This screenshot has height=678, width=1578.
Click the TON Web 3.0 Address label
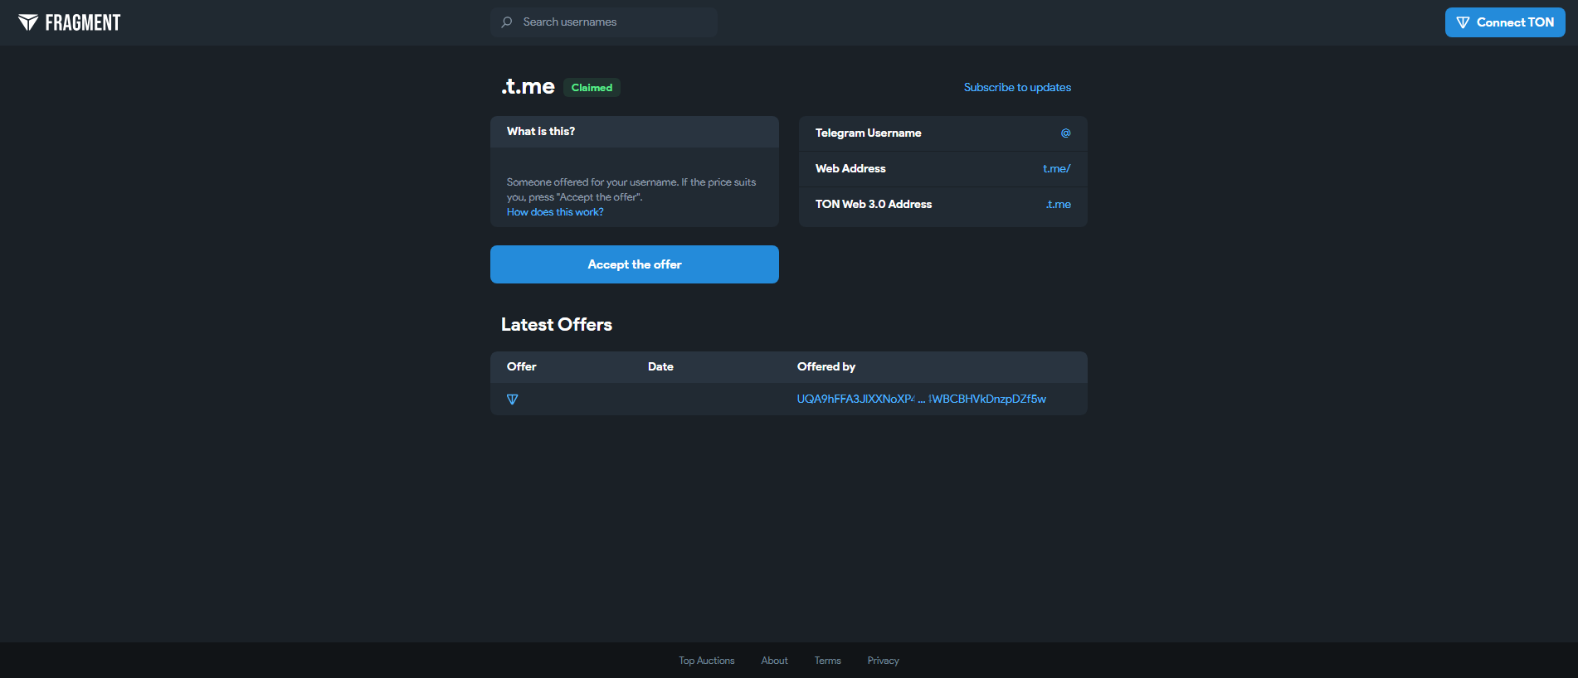tap(874, 204)
